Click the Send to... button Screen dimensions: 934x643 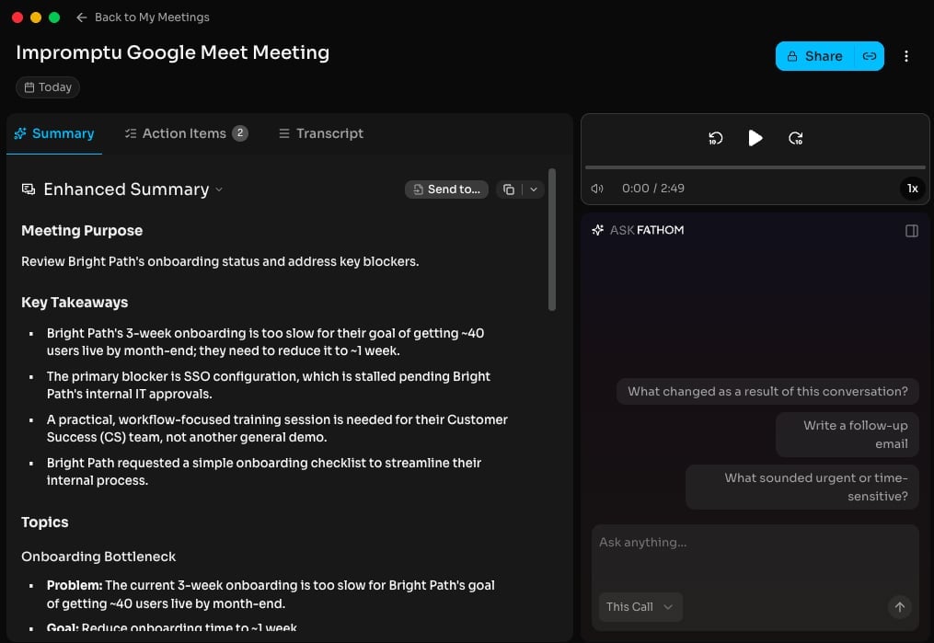click(x=446, y=189)
